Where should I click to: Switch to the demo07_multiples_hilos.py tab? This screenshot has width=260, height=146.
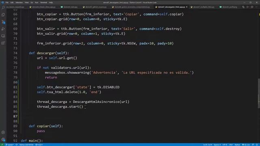[202, 7]
